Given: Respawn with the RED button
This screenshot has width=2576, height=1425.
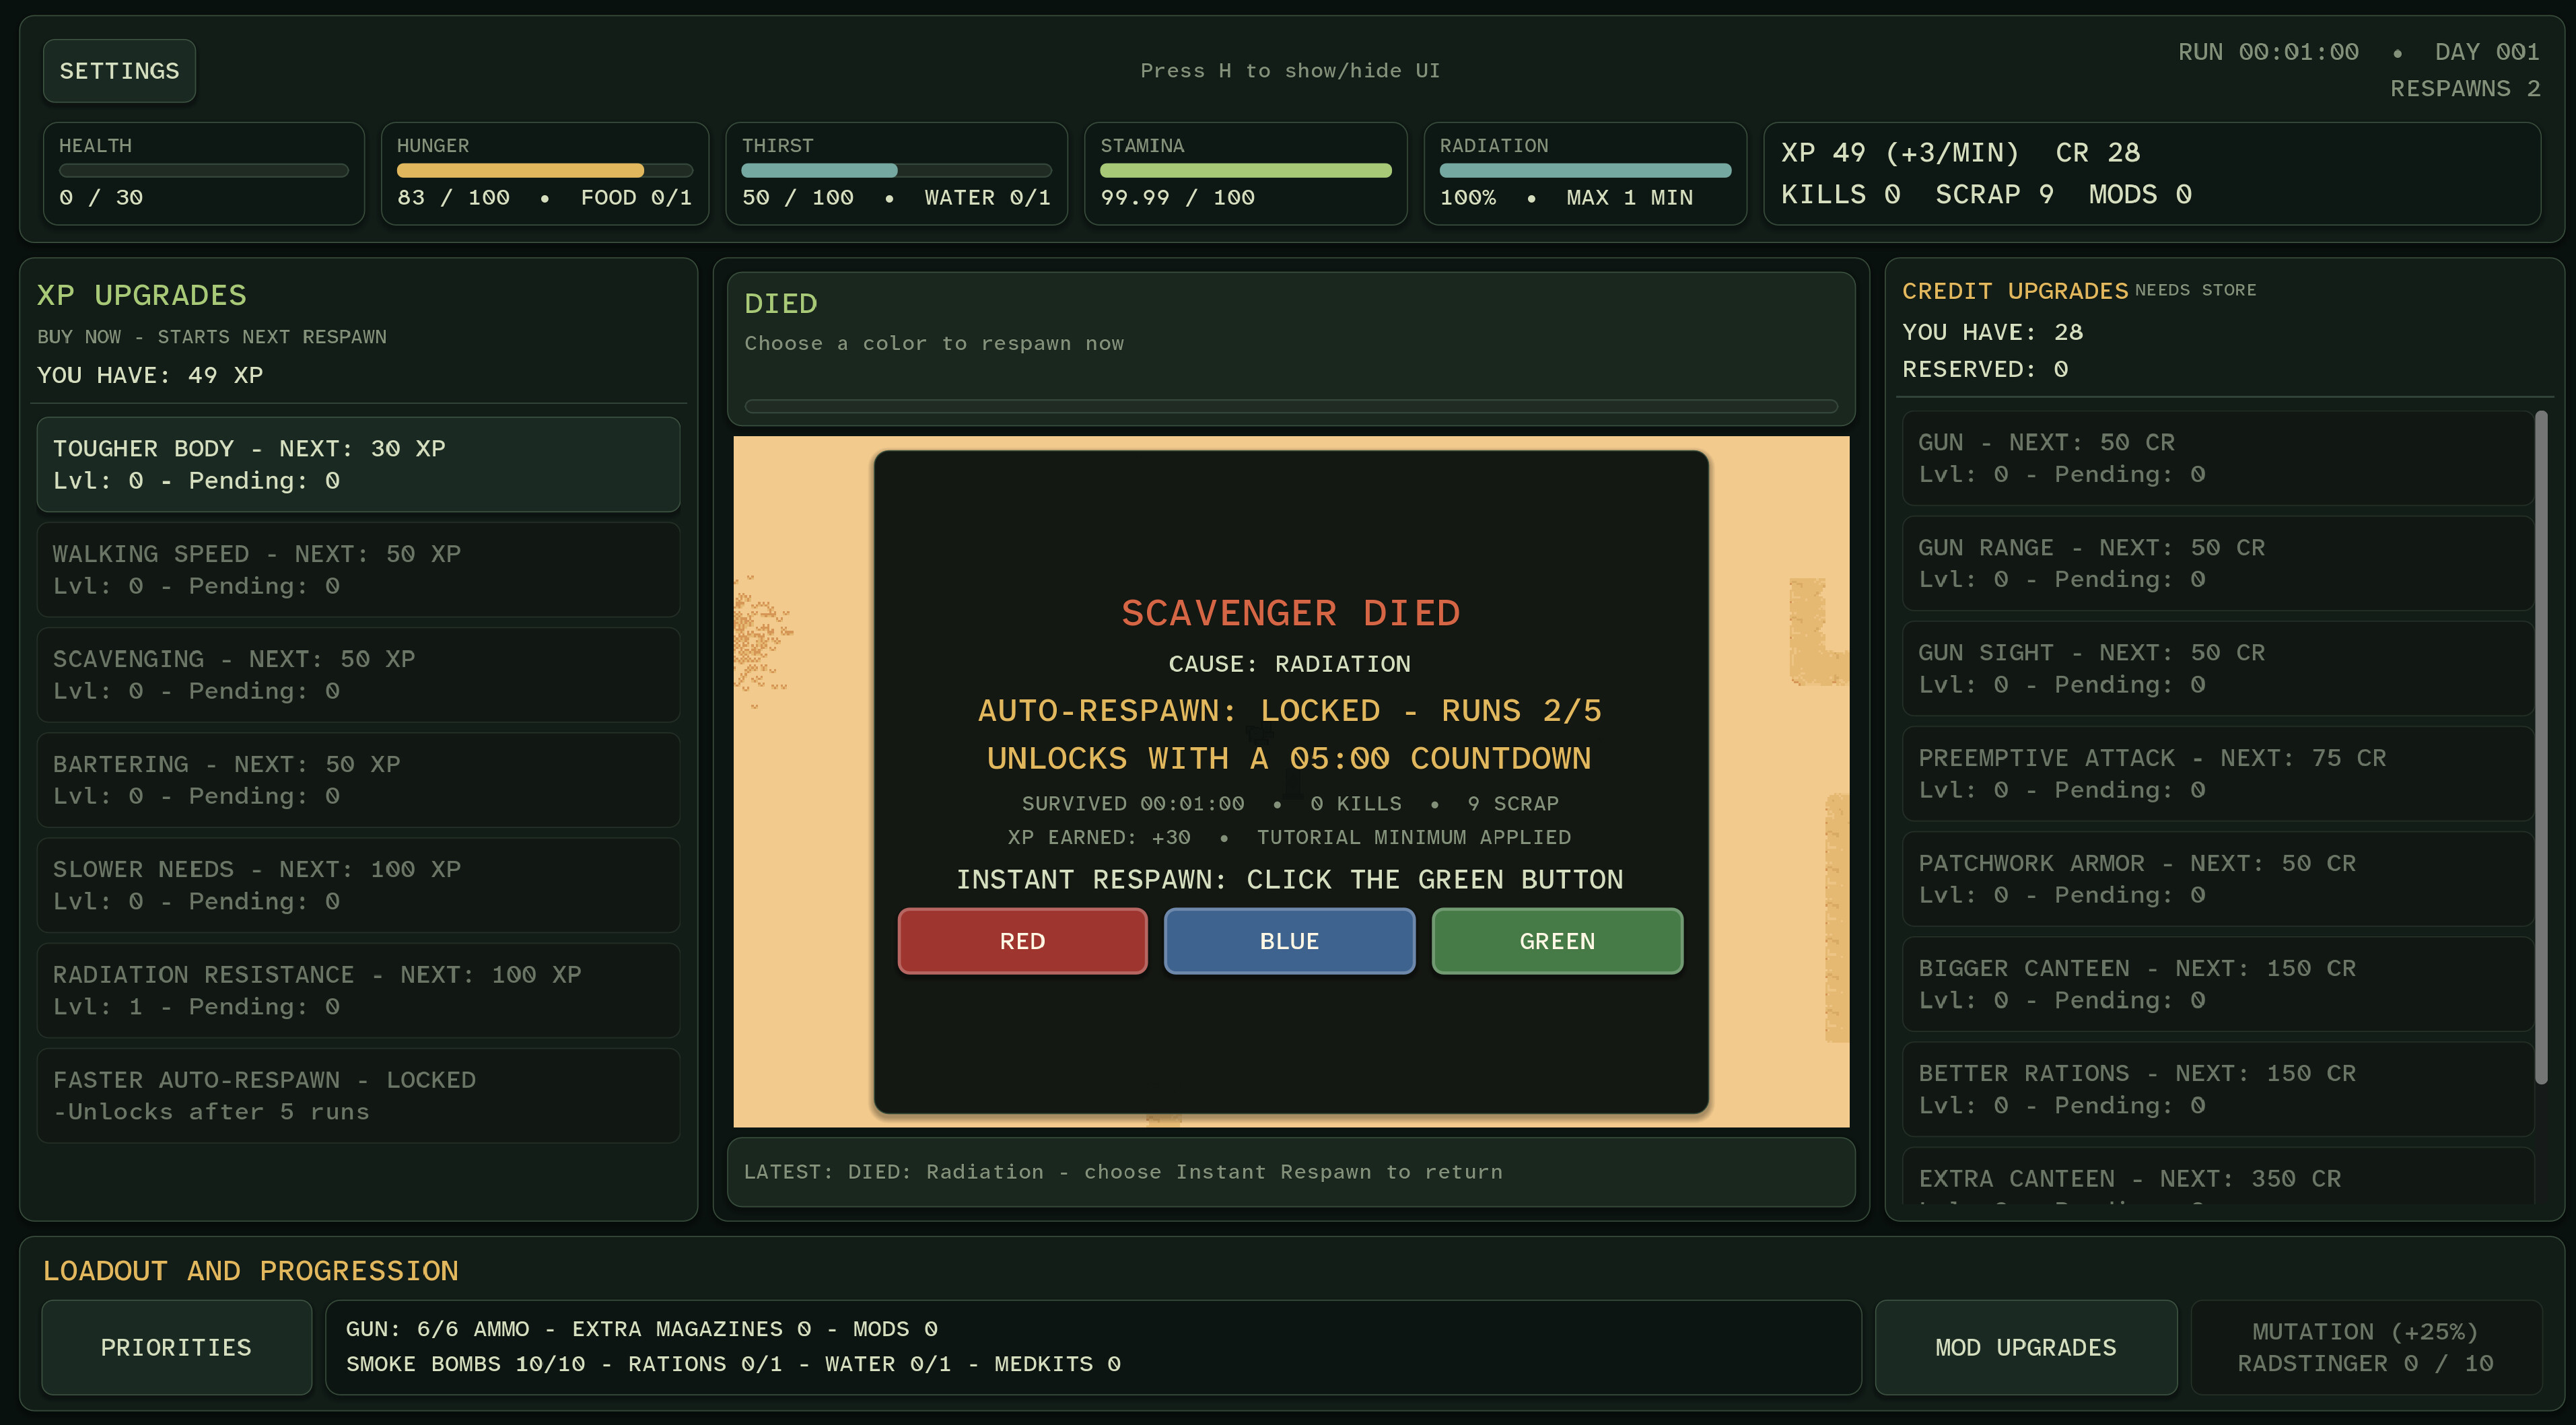Looking at the screenshot, I should (x=1022, y=941).
